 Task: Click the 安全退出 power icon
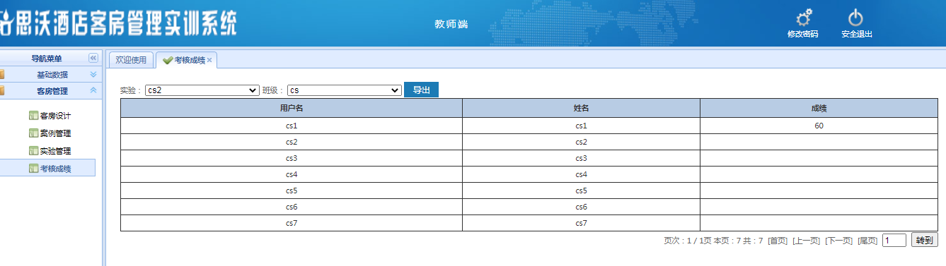[856, 18]
